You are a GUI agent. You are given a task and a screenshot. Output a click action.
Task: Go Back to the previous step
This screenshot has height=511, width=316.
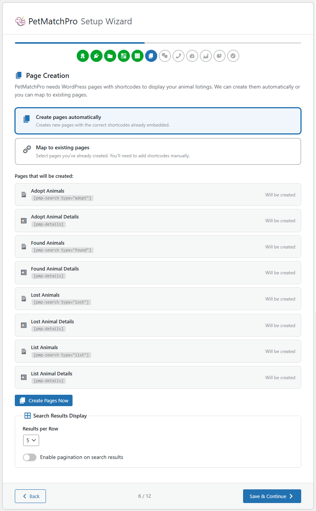pos(30,496)
